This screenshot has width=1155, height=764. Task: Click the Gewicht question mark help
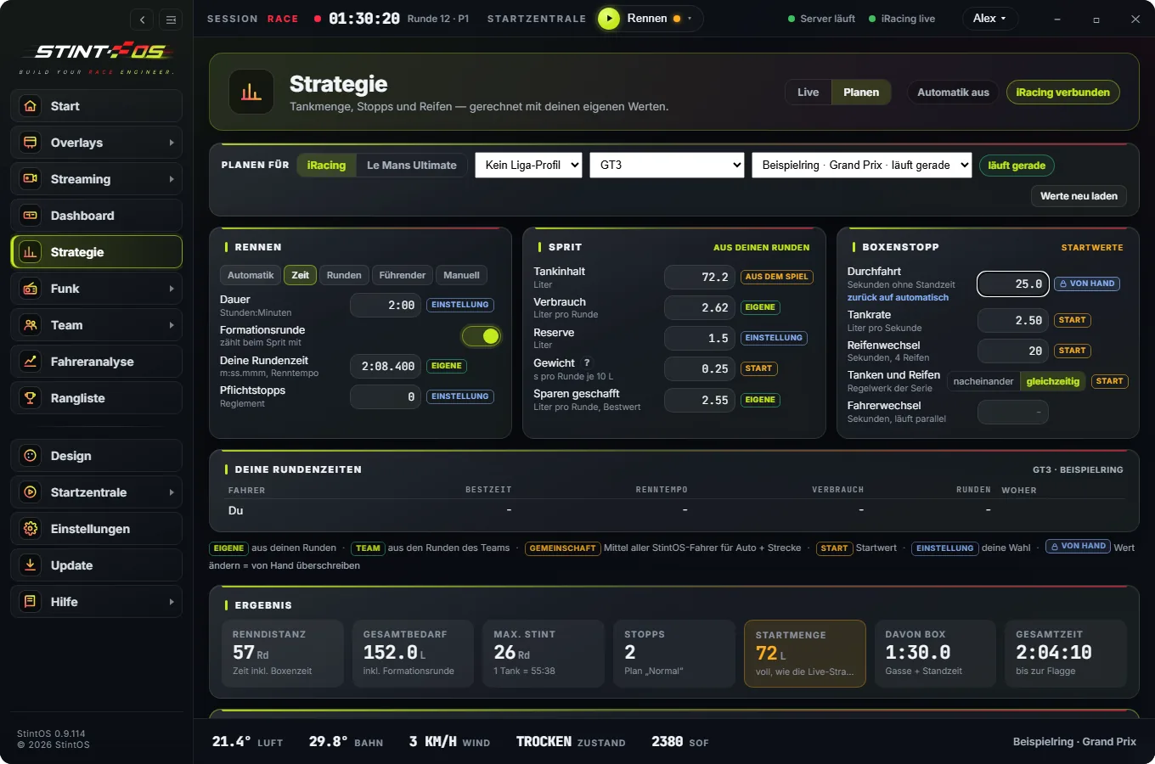[x=587, y=362]
